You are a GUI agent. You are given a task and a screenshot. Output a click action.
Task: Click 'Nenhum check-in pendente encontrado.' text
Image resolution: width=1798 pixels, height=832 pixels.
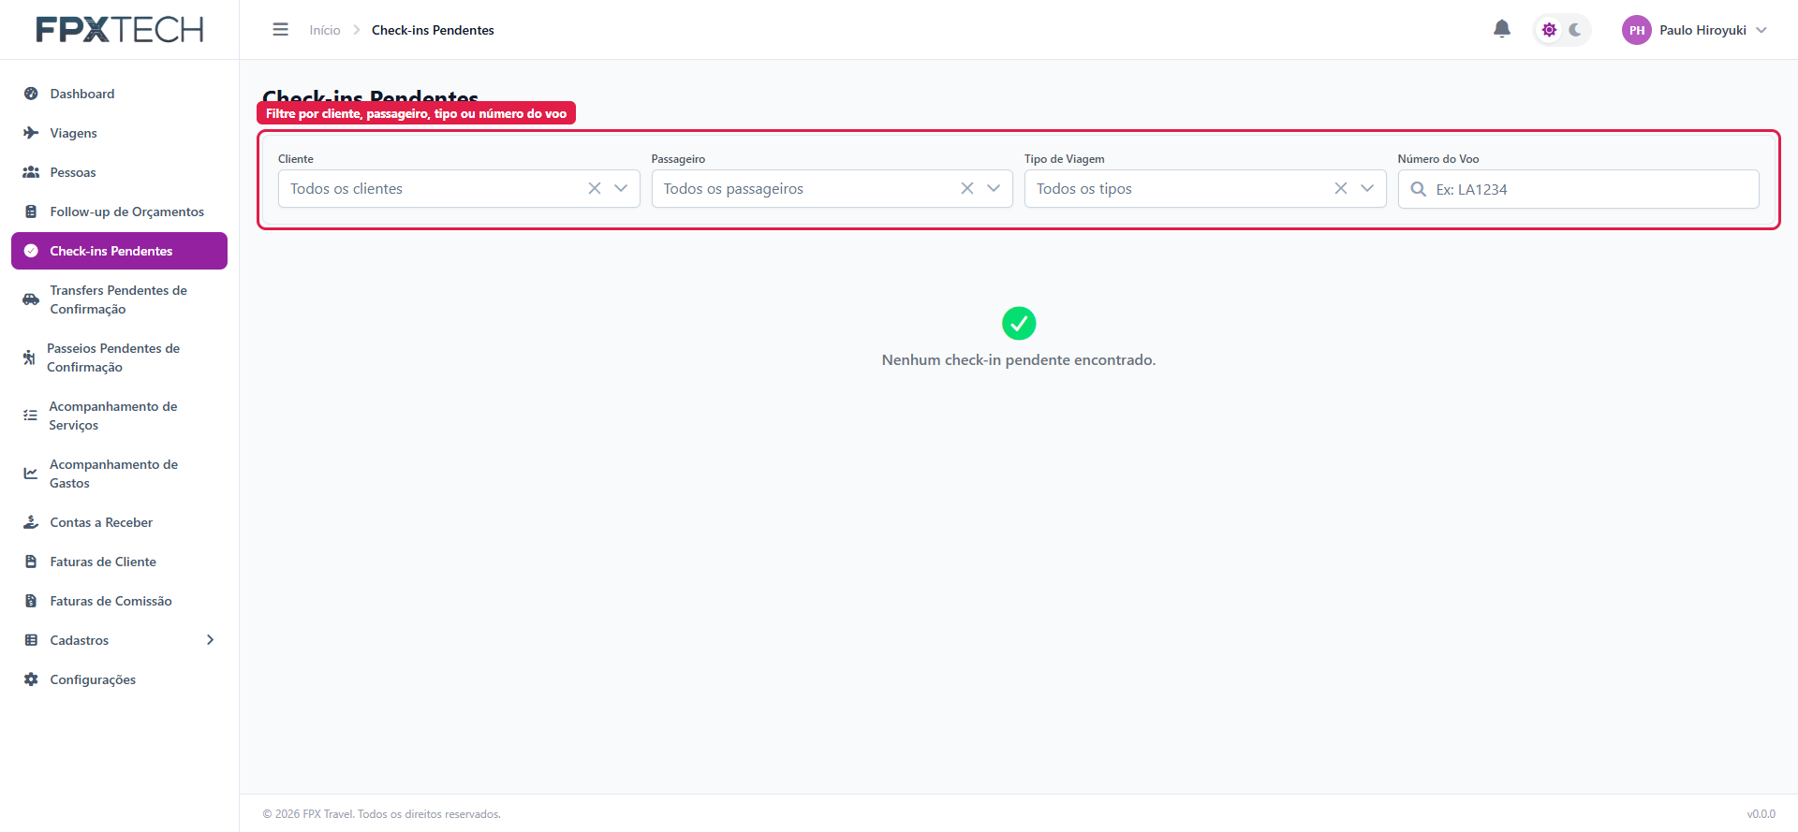[x=1019, y=360]
